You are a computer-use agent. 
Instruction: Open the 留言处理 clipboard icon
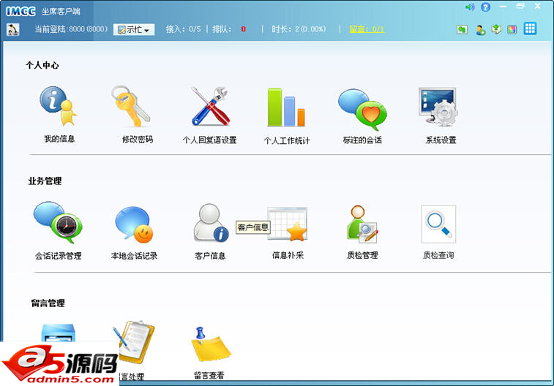(x=135, y=342)
